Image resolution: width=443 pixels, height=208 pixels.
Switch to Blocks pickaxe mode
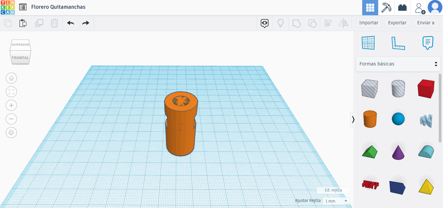[386, 7]
